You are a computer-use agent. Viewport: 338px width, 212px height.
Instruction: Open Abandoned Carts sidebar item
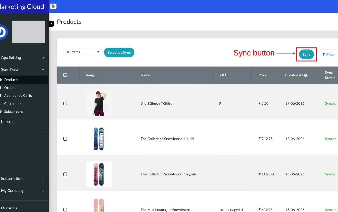(18, 96)
